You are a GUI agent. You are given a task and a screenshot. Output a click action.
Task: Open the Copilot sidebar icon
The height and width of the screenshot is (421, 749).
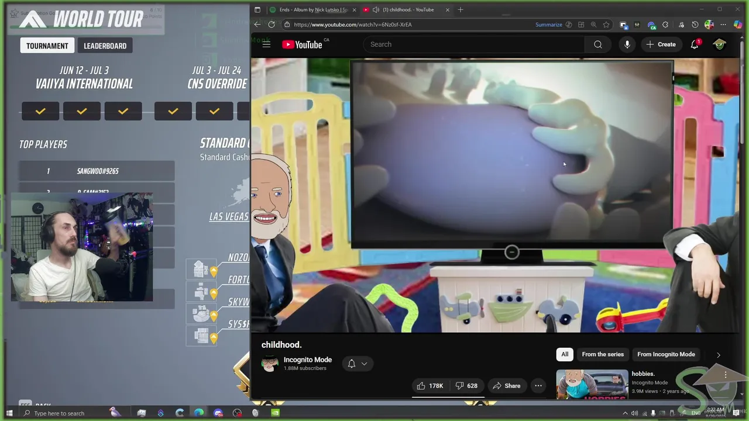(x=739, y=25)
